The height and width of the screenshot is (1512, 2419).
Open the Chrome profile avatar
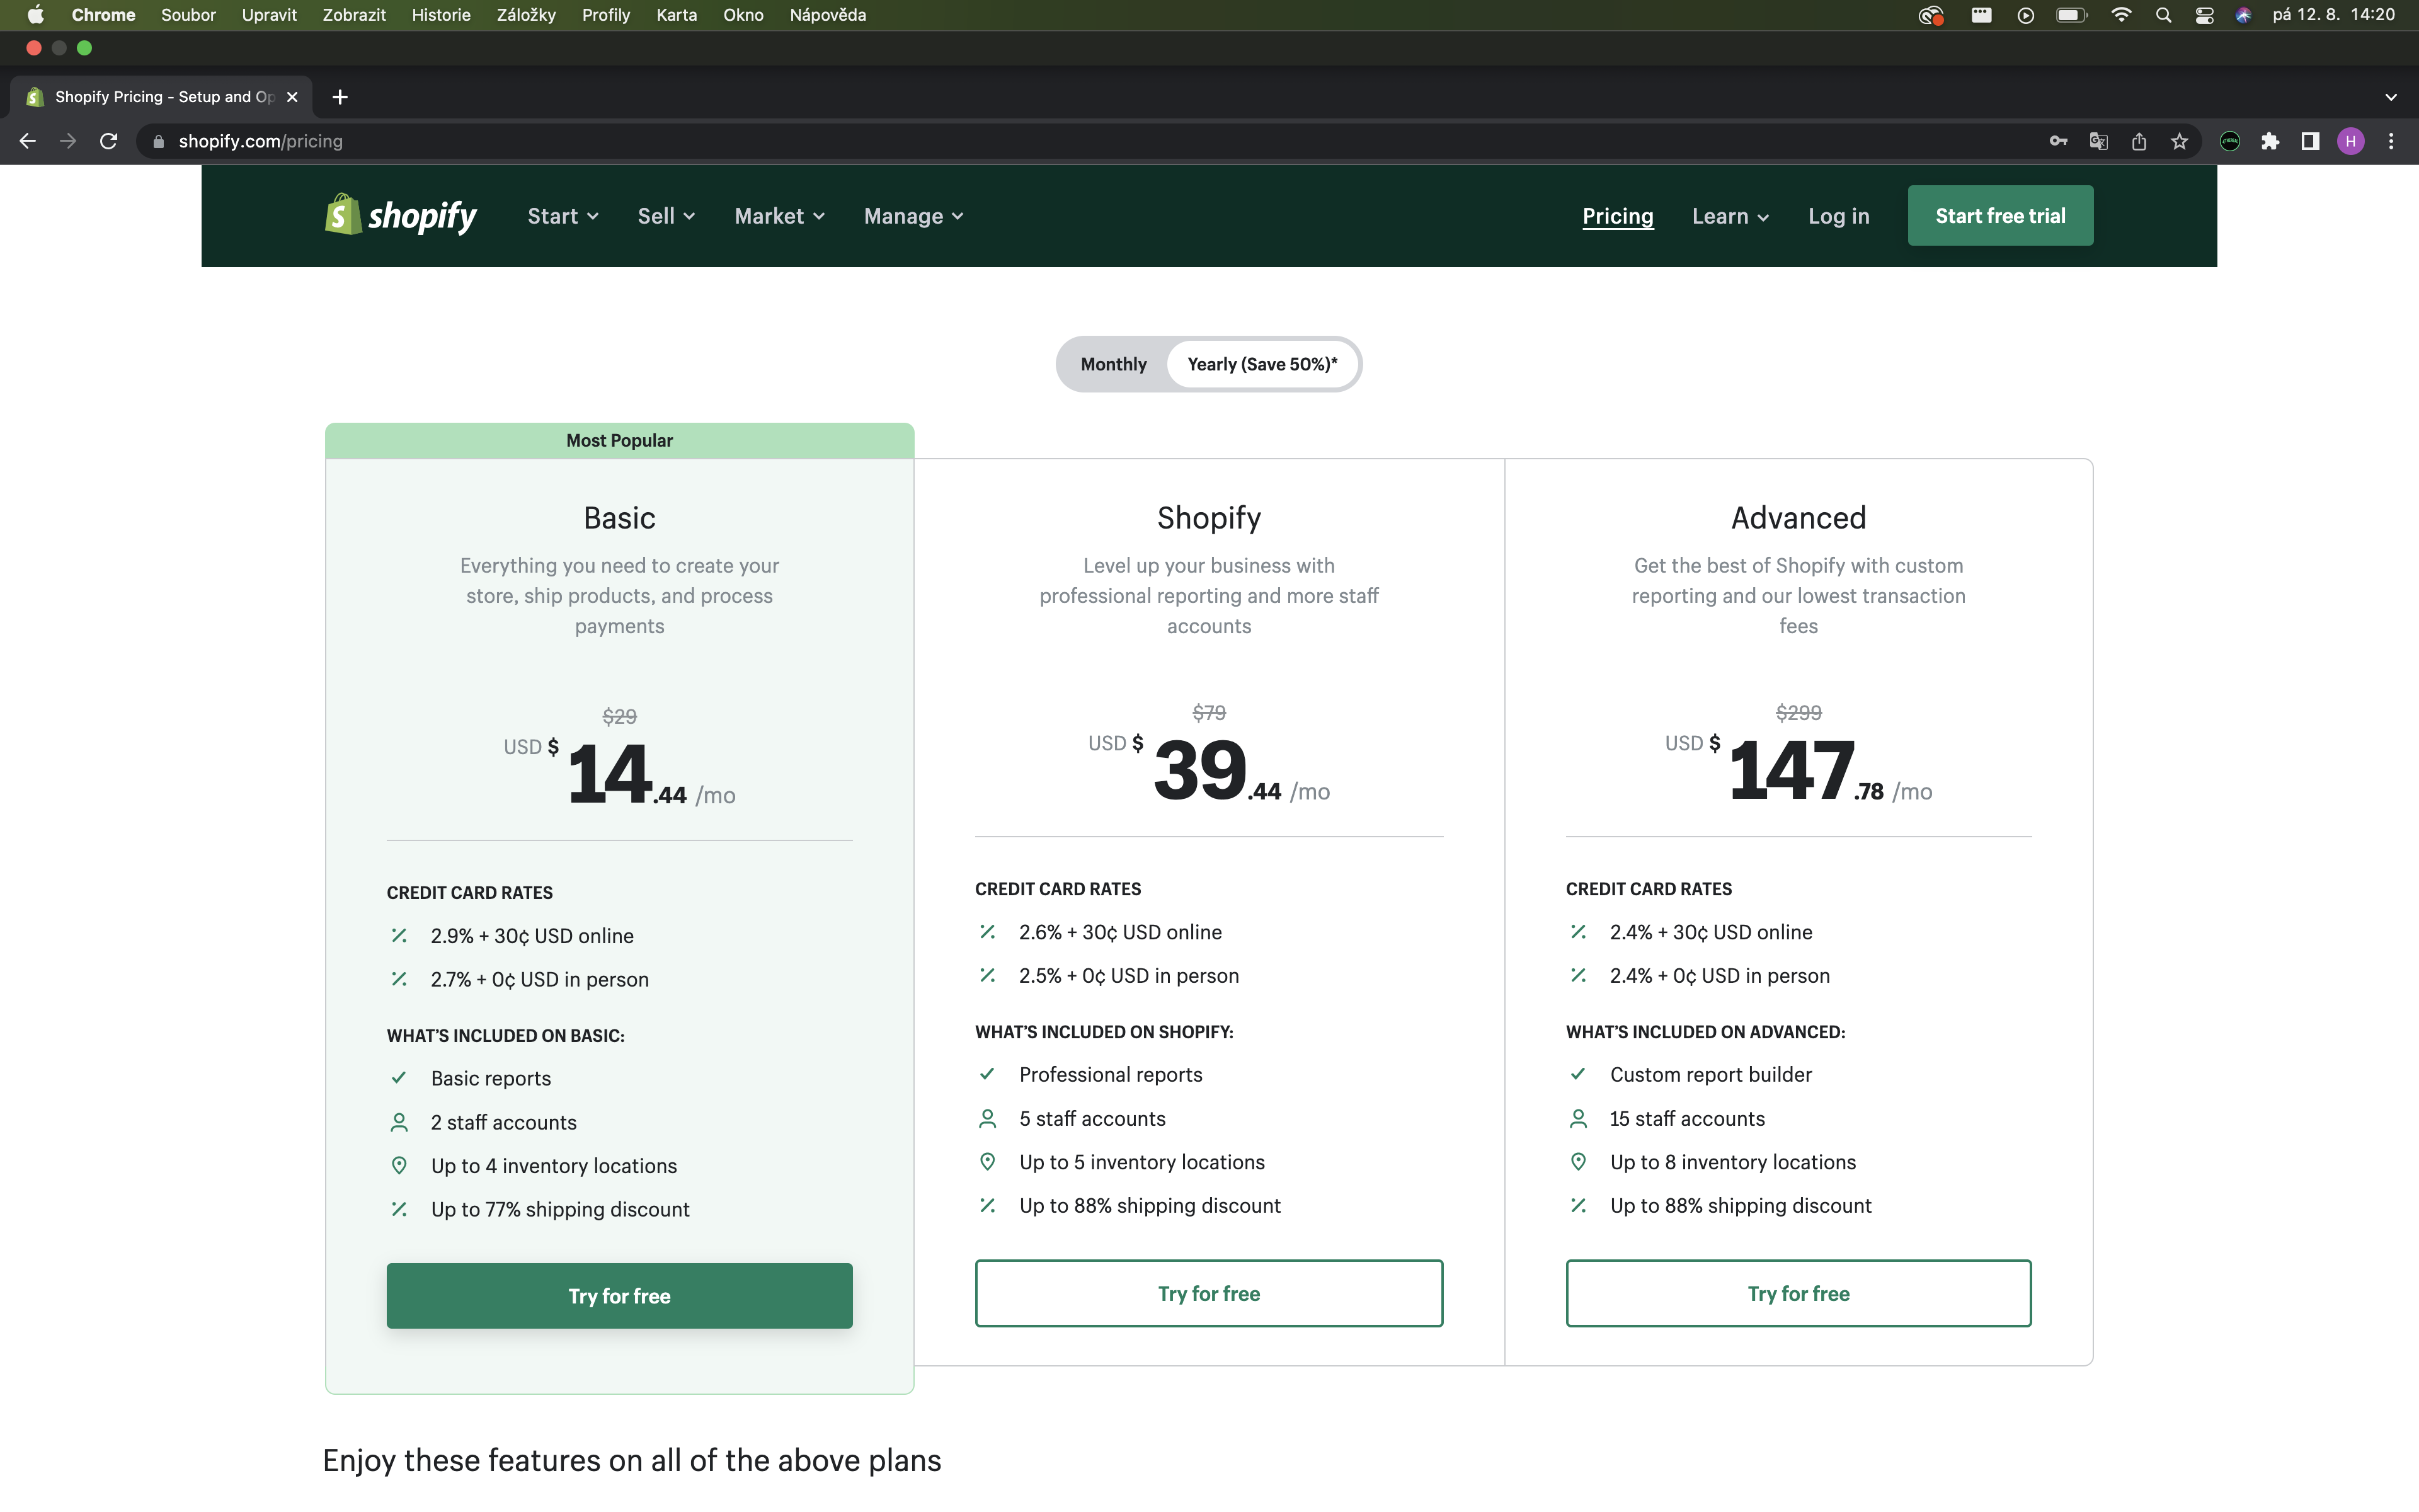click(x=2350, y=141)
